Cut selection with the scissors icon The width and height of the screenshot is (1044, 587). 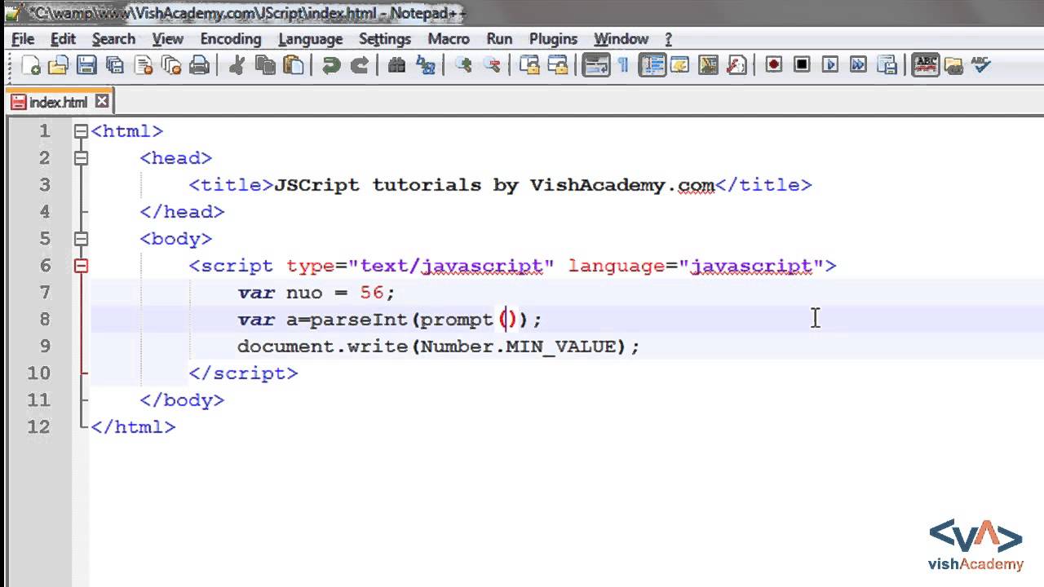(x=237, y=65)
